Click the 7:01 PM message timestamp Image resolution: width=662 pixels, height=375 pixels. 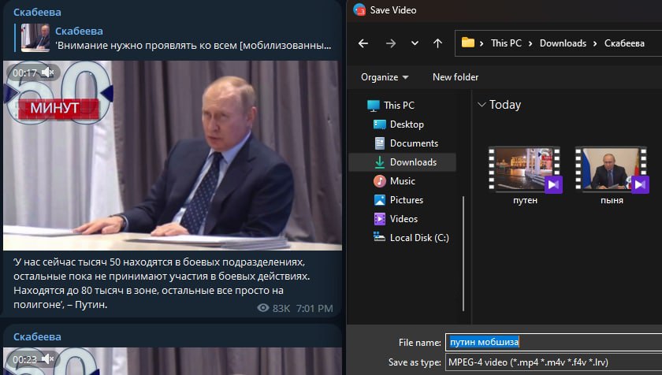(x=314, y=308)
